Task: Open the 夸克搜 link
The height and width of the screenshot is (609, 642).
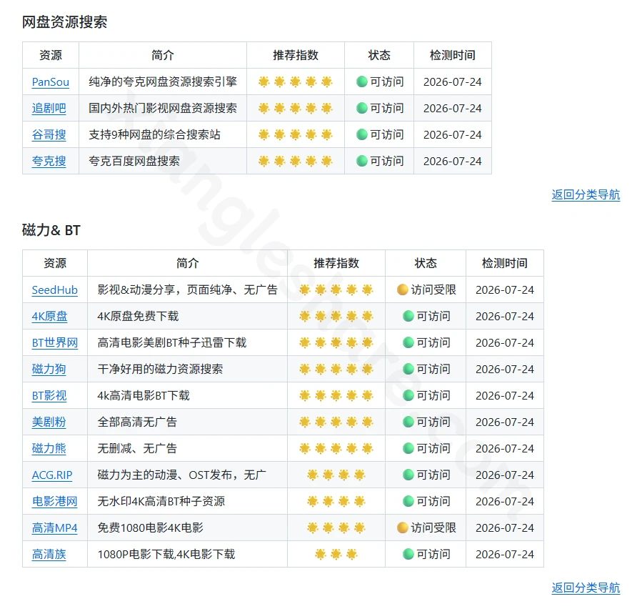Action: tap(49, 161)
